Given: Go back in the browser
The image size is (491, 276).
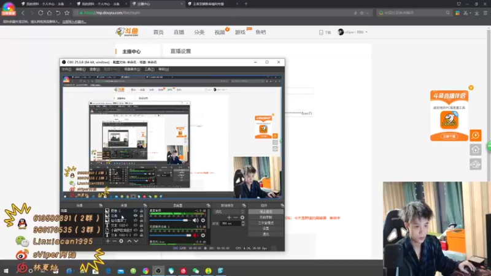Looking at the screenshot, I should pos(23,13).
